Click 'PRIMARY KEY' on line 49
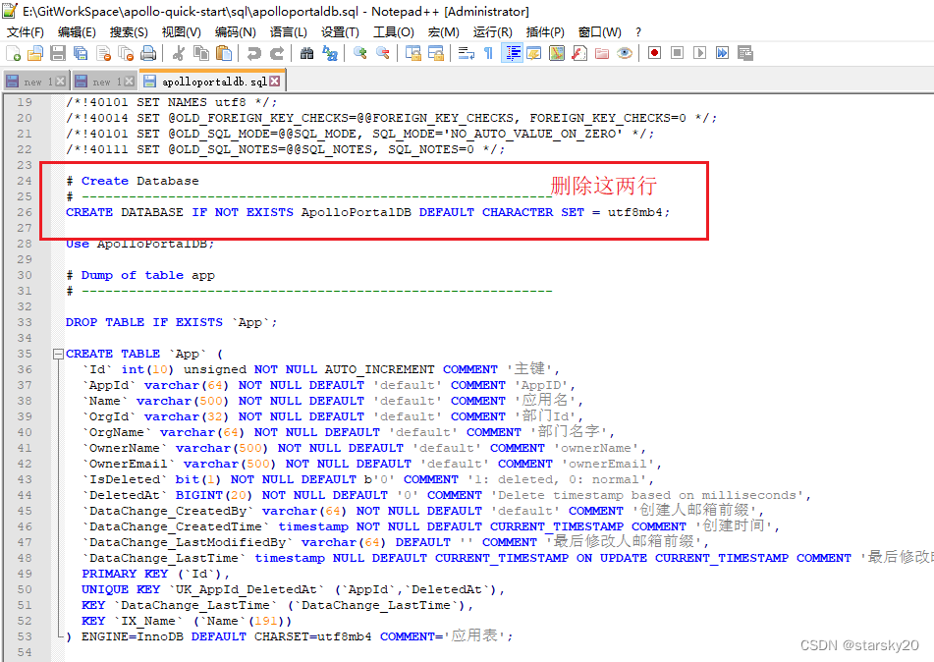934x662 pixels. [125, 574]
